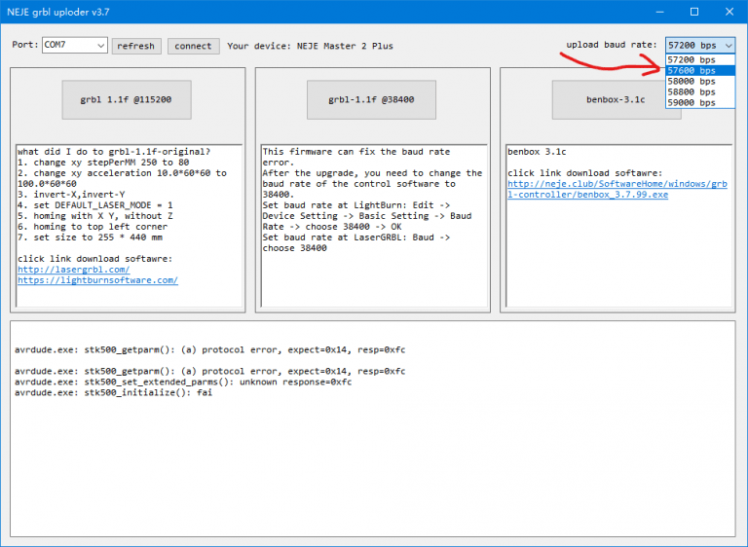Click the 'NEJE grbl uploder v3.7' window title

coord(58,13)
